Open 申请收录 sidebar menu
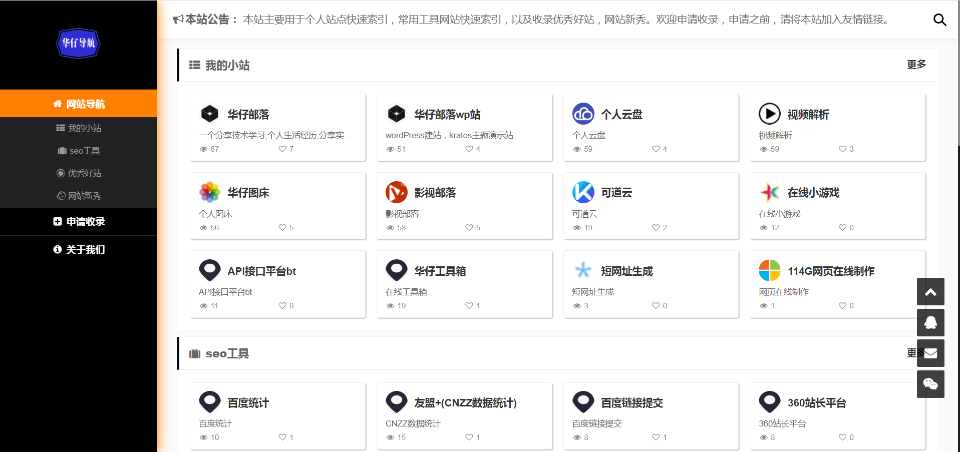 click(79, 222)
